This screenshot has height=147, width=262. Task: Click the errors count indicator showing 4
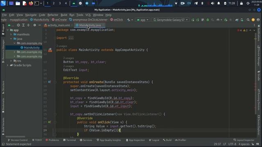(239, 30)
